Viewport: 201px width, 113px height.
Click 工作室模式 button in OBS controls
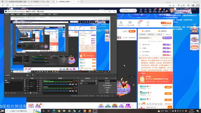[x=107, y=88]
